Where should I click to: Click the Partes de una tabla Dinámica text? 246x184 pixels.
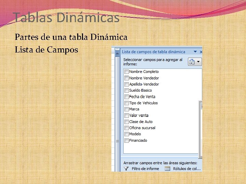point(71,37)
